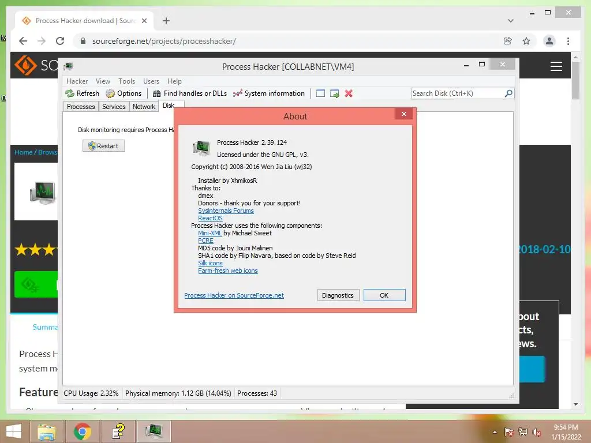The width and height of the screenshot is (591, 443).
Task: Switch to the Services tab
Action: [x=114, y=107]
